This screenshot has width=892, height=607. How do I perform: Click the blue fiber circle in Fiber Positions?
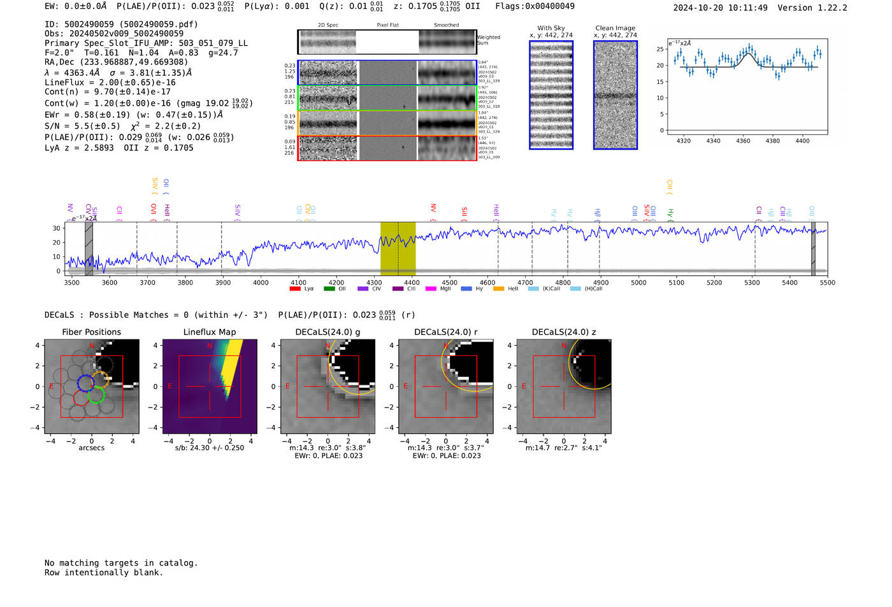point(85,382)
